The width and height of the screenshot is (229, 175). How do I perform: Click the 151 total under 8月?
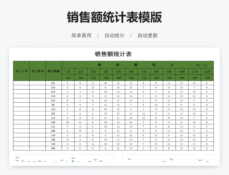(x=157, y=78)
